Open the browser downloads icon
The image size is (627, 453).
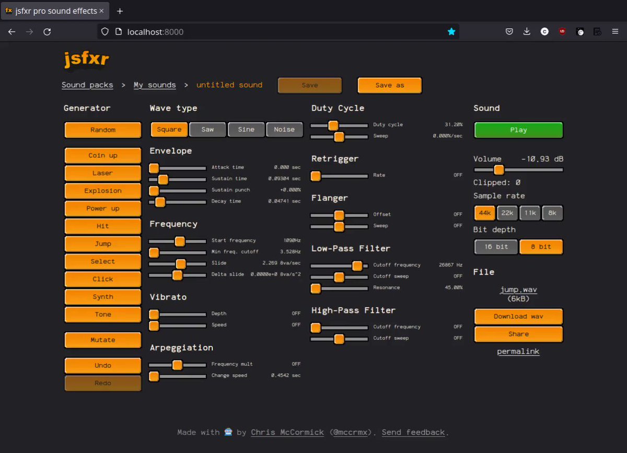(527, 32)
